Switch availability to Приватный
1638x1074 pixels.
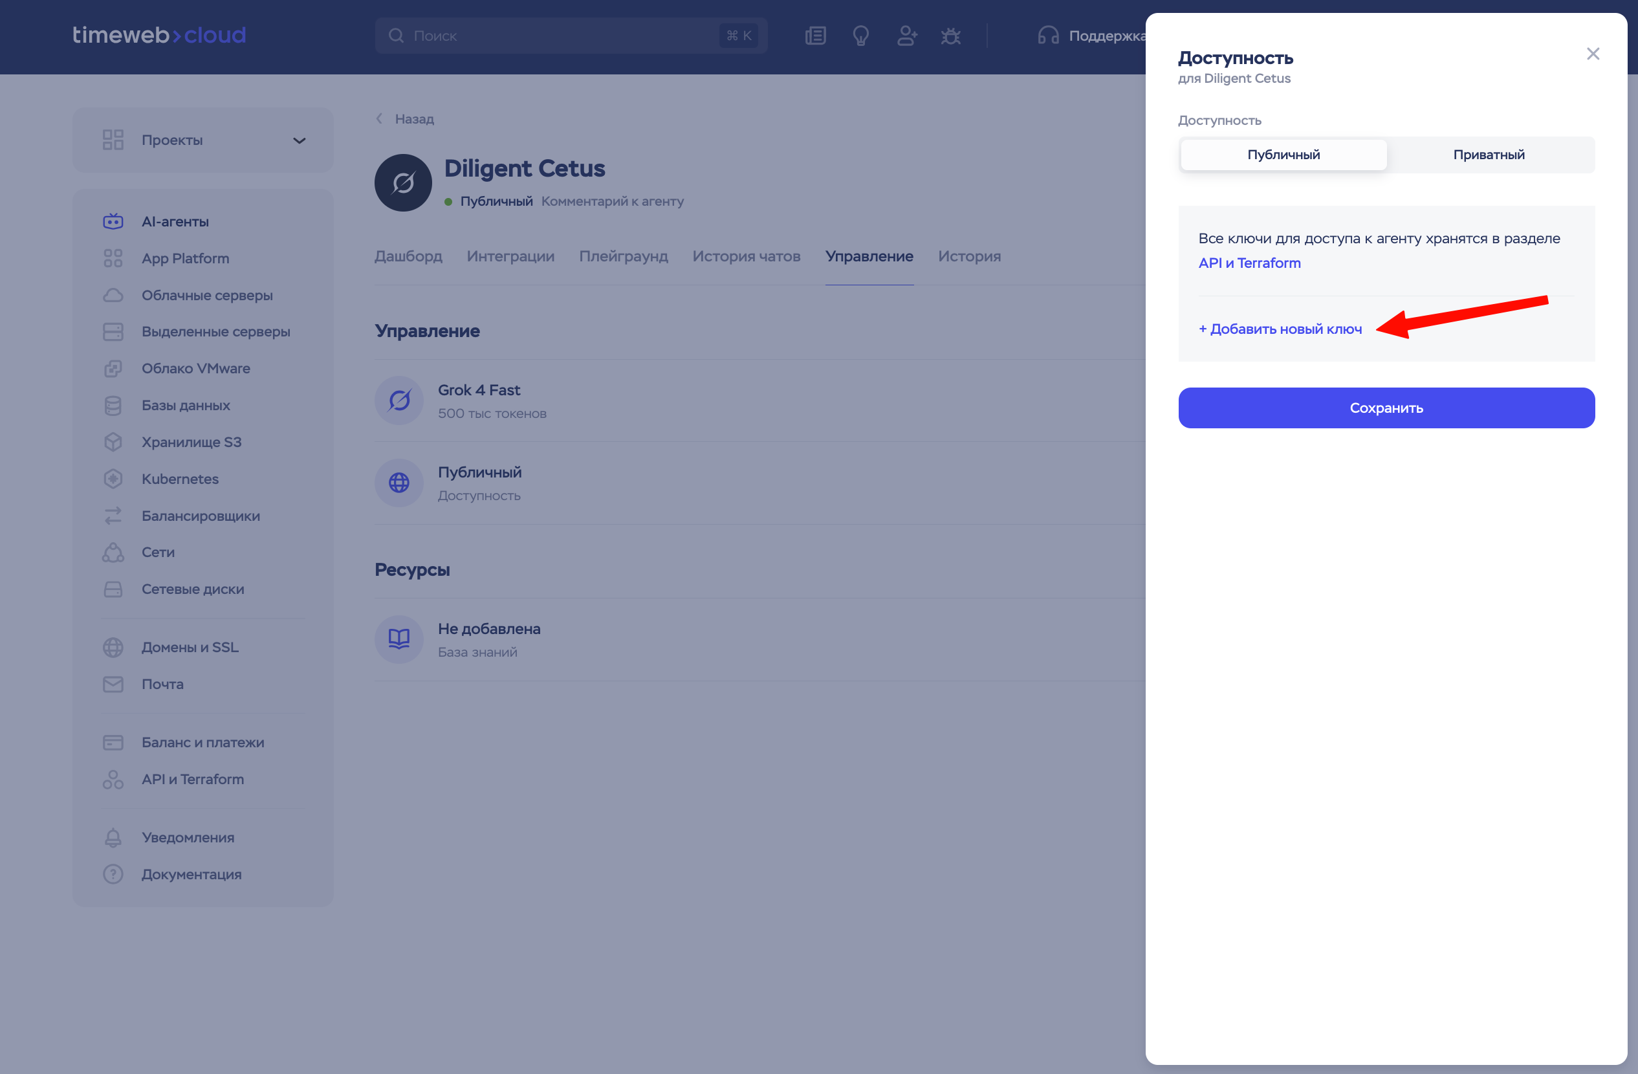1489,155
